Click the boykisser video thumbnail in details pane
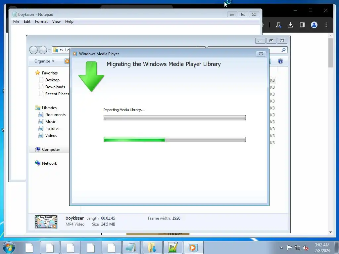Image resolution: width=339 pixels, height=254 pixels. 46,222
